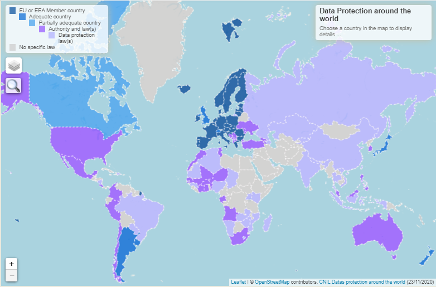Select India on the map

pyautogui.click(x=309, y=169)
